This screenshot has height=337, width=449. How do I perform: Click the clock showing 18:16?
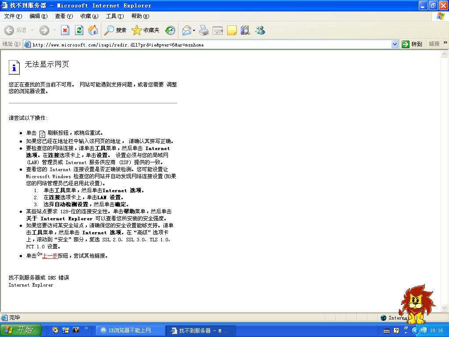(436, 331)
